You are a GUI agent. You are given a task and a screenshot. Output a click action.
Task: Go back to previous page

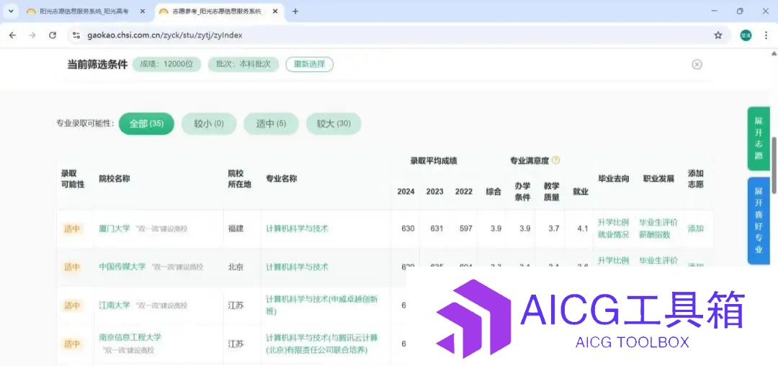click(x=12, y=35)
